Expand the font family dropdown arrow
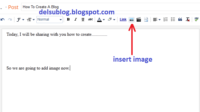The height and width of the screenshot is (112, 200). point(23,20)
